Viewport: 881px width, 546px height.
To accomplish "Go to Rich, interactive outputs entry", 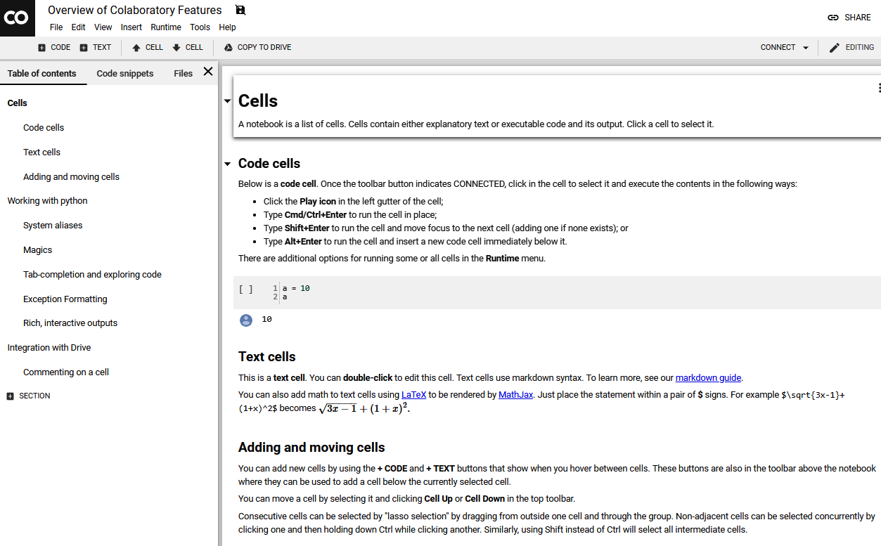I will 70,323.
